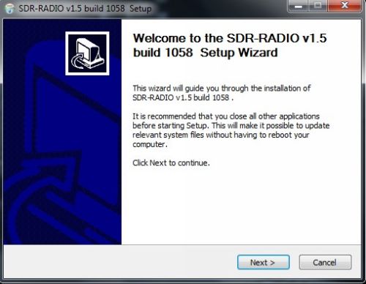Image resolution: width=366 pixels, height=284 pixels.
Task: Click the 'Welcome to the SDR-RADIO v1.5' heading
Action: pyautogui.click(x=230, y=45)
